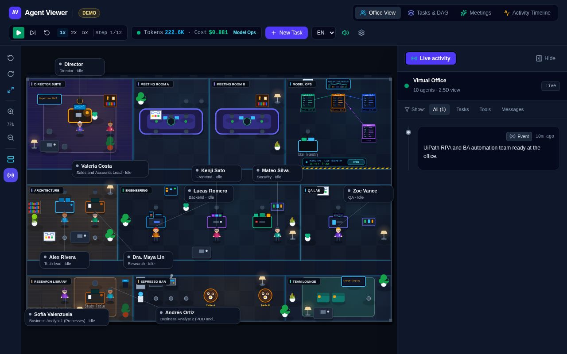
Task: Expand the office view to fullscreen
Action: pos(11,90)
